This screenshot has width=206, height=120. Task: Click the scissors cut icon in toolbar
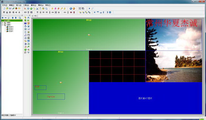(x=37, y=9)
